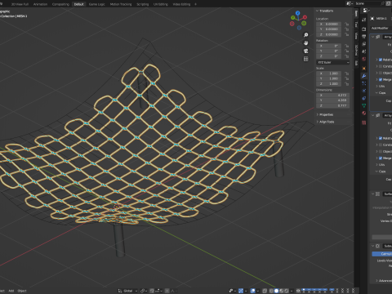
Task: Collapse the Subdivision modifier panel
Action: [373, 246]
